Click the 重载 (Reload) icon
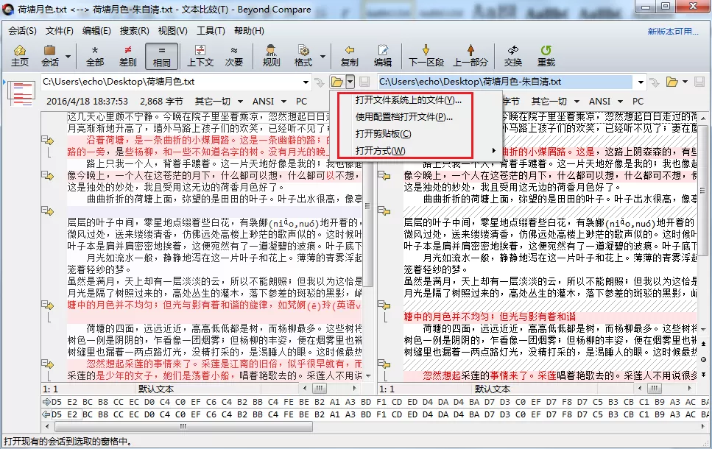The height and width of the screenshot is (449, 712). coord(546,56)
